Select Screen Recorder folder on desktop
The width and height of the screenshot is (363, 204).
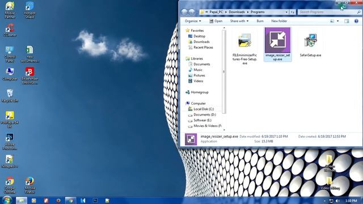click(x=330, y=164)
